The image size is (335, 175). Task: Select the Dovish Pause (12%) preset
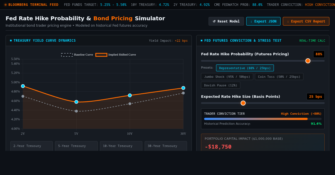click(x=221, y=85)
